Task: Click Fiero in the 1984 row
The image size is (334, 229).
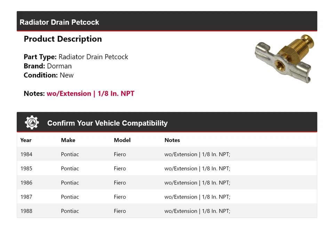Action: coord(120,154)
